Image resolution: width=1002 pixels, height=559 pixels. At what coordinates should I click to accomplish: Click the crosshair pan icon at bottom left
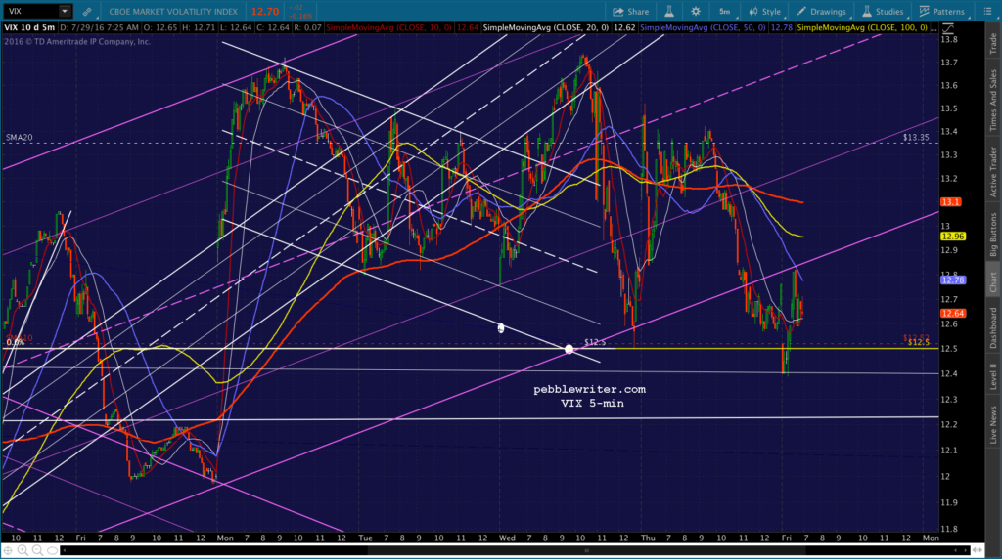[8, 550]
